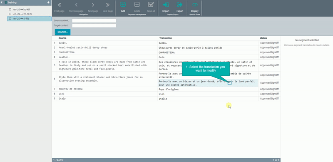333x162 pixels.
Task: Import translation memory content
Action: [166, 7]
